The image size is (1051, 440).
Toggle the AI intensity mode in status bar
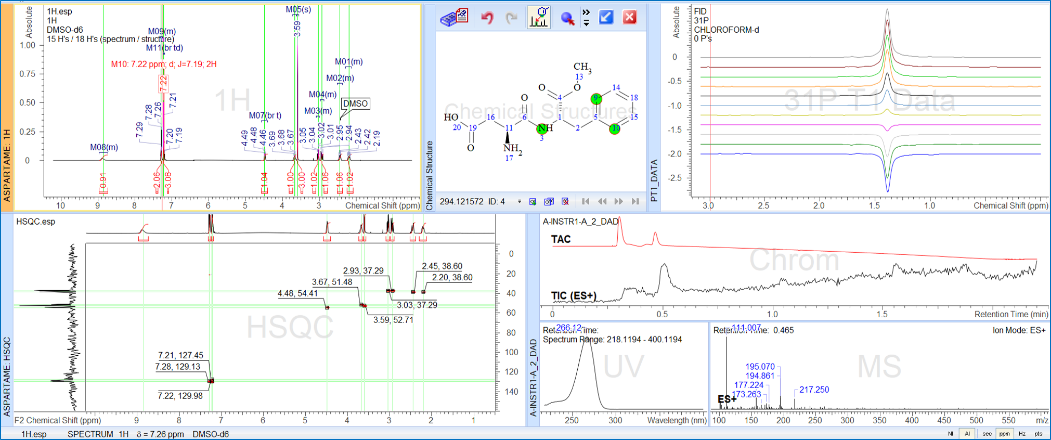click(x=967, y=434)
